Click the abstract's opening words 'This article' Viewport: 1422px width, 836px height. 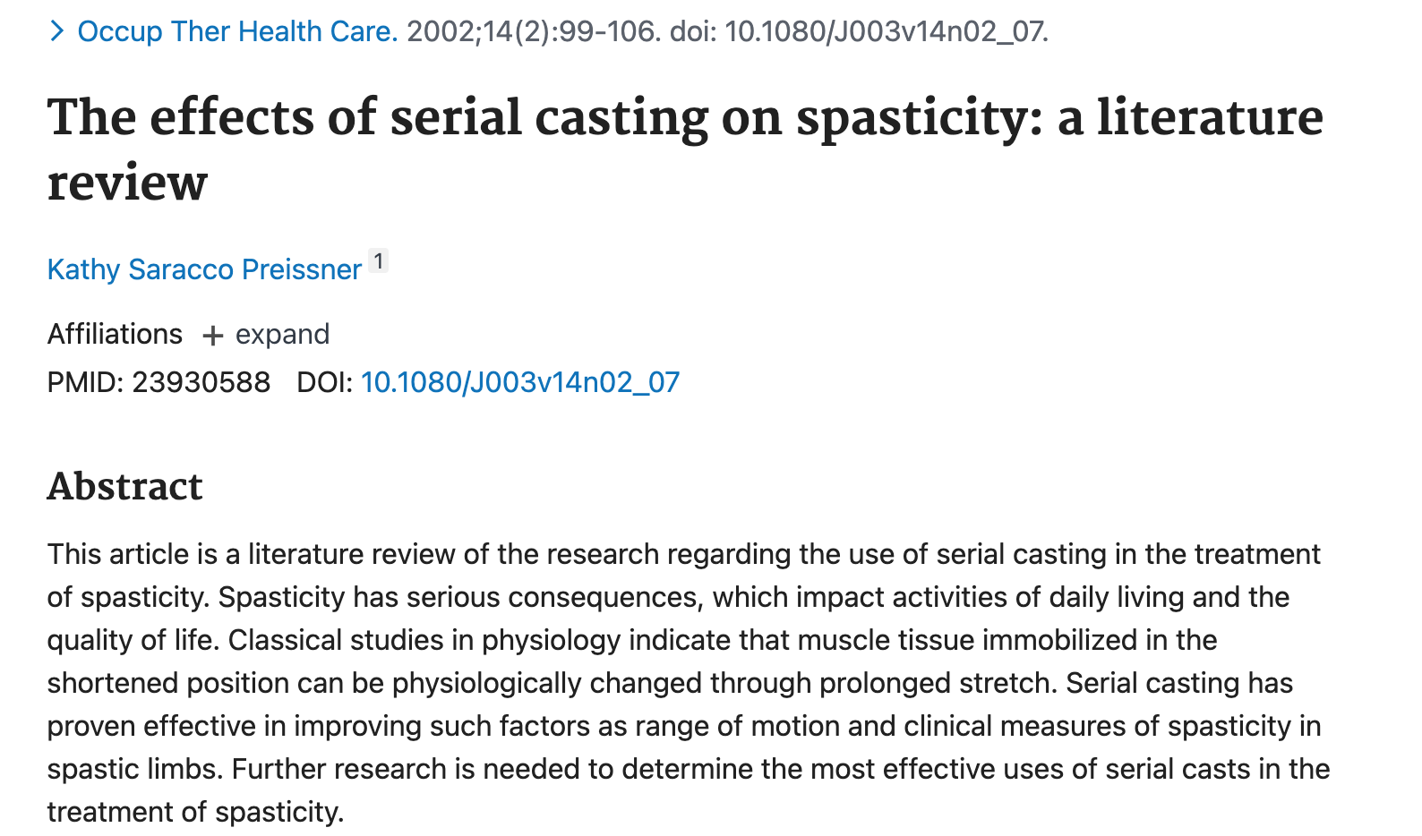118,554
